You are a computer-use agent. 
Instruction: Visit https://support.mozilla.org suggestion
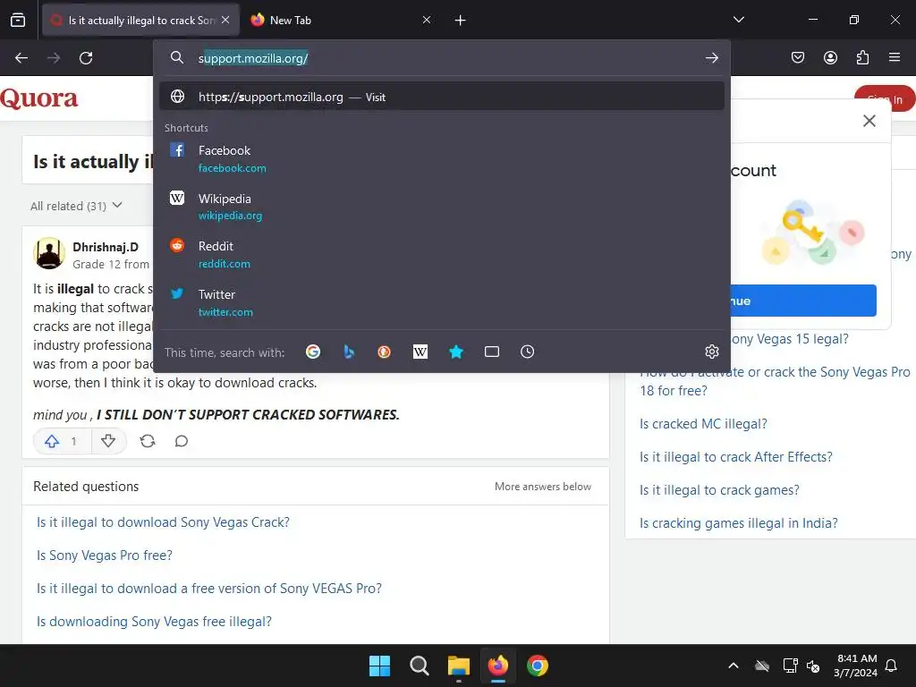[x=442, y=97]
